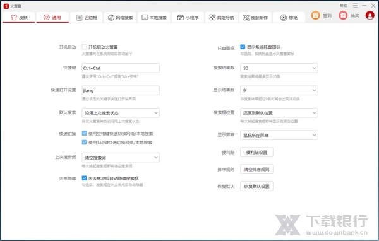Toggle 使用Tab键快速切换网络/本地搜索 checkbox

[84, 142]
